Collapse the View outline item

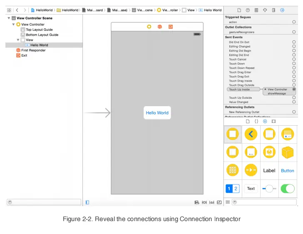click(x=18, y=40)
